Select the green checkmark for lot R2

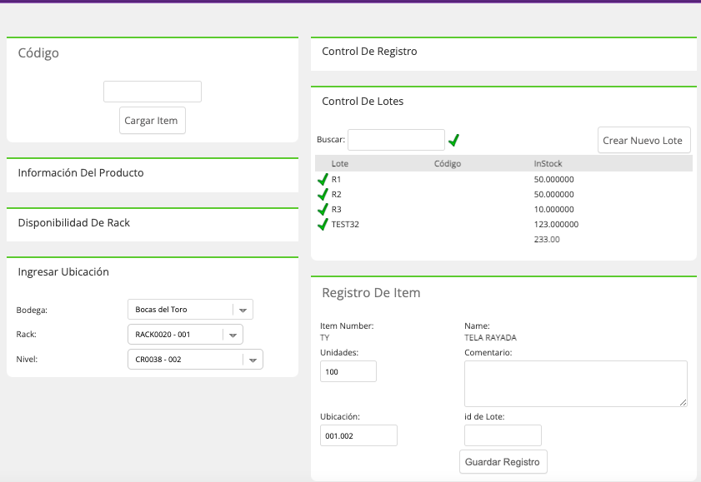[x=323, y=195]
